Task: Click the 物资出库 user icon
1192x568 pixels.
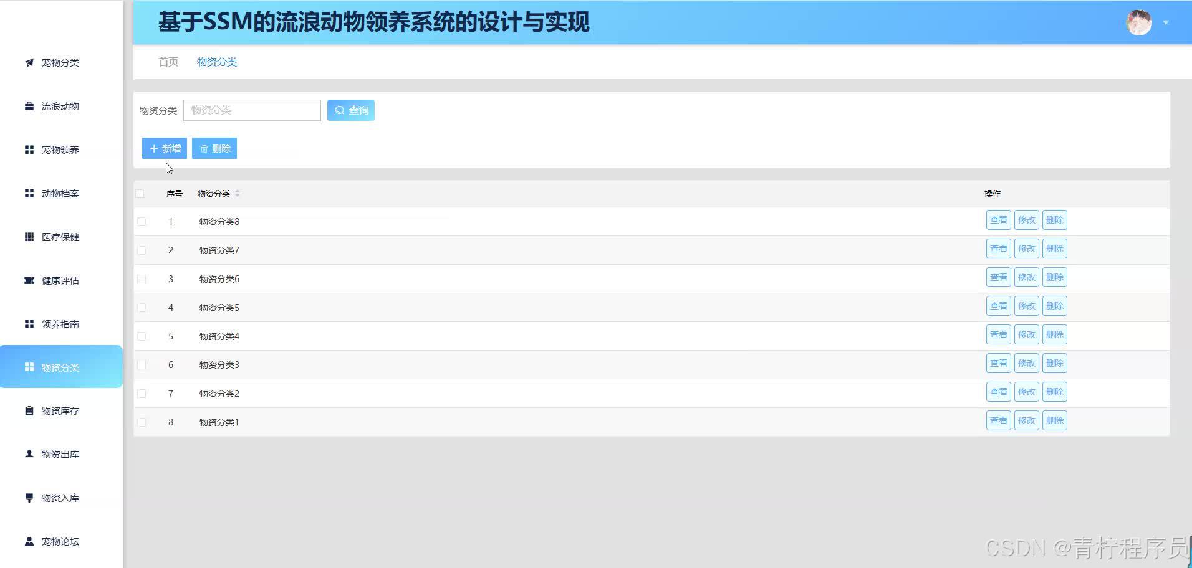Action: 29,454
